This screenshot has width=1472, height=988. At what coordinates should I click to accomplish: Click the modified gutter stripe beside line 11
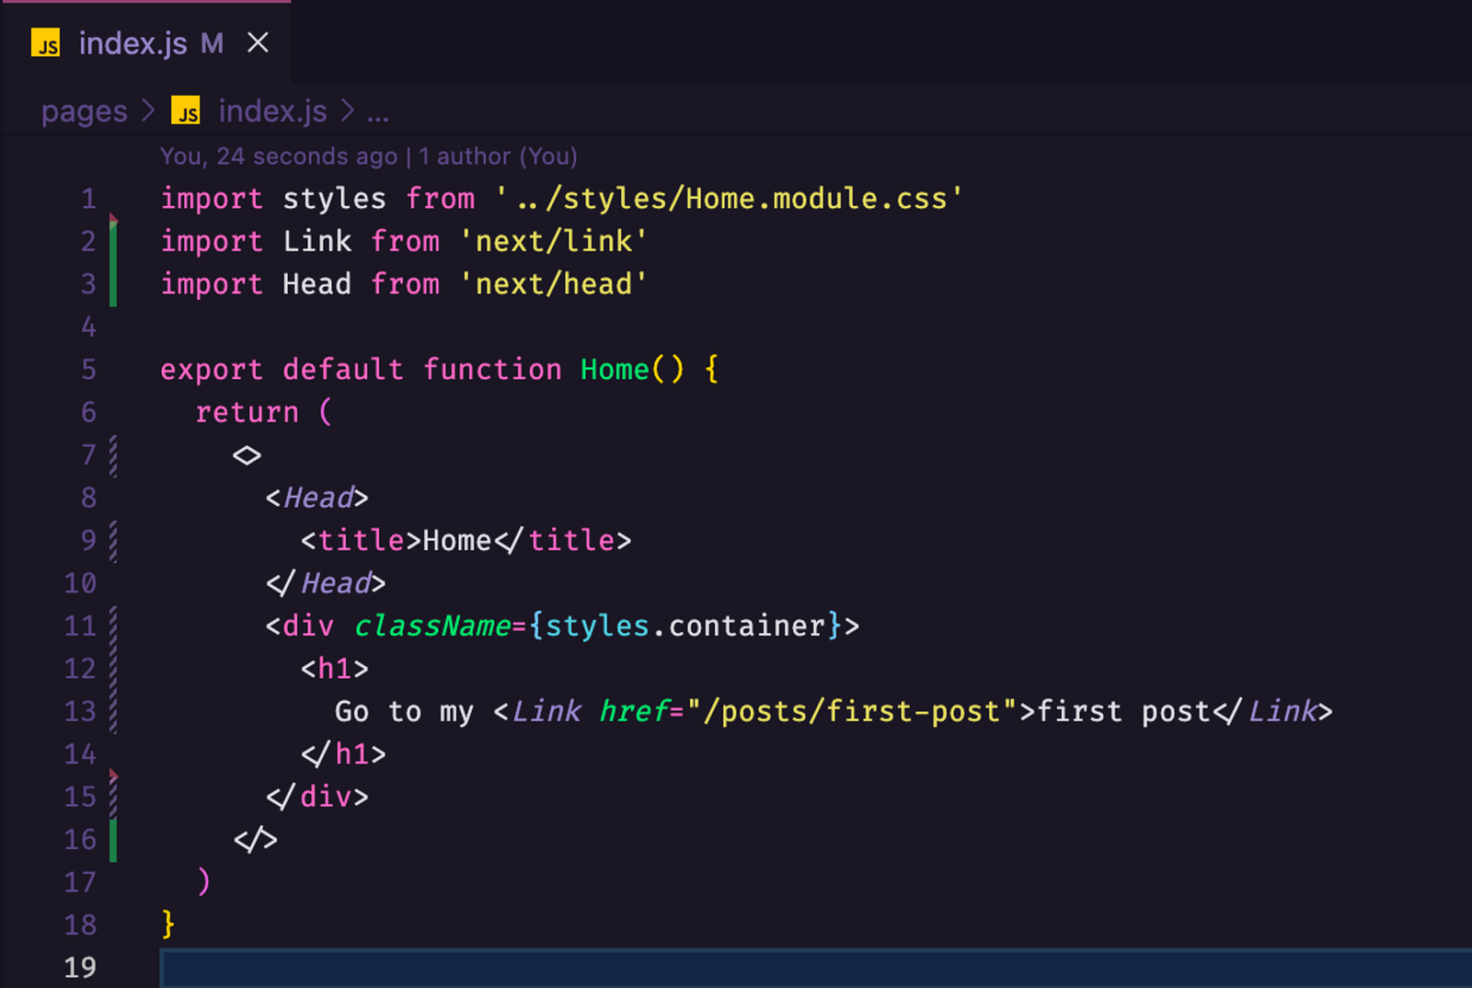pos(112,626)
